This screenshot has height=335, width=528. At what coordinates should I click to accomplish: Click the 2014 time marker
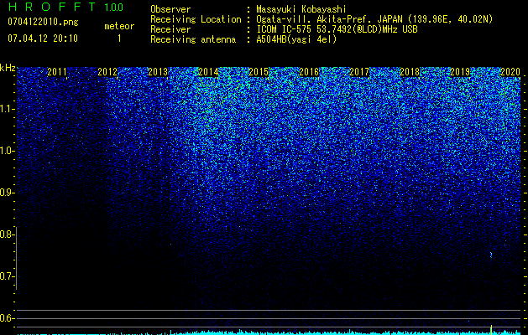(x=208, y=72)
